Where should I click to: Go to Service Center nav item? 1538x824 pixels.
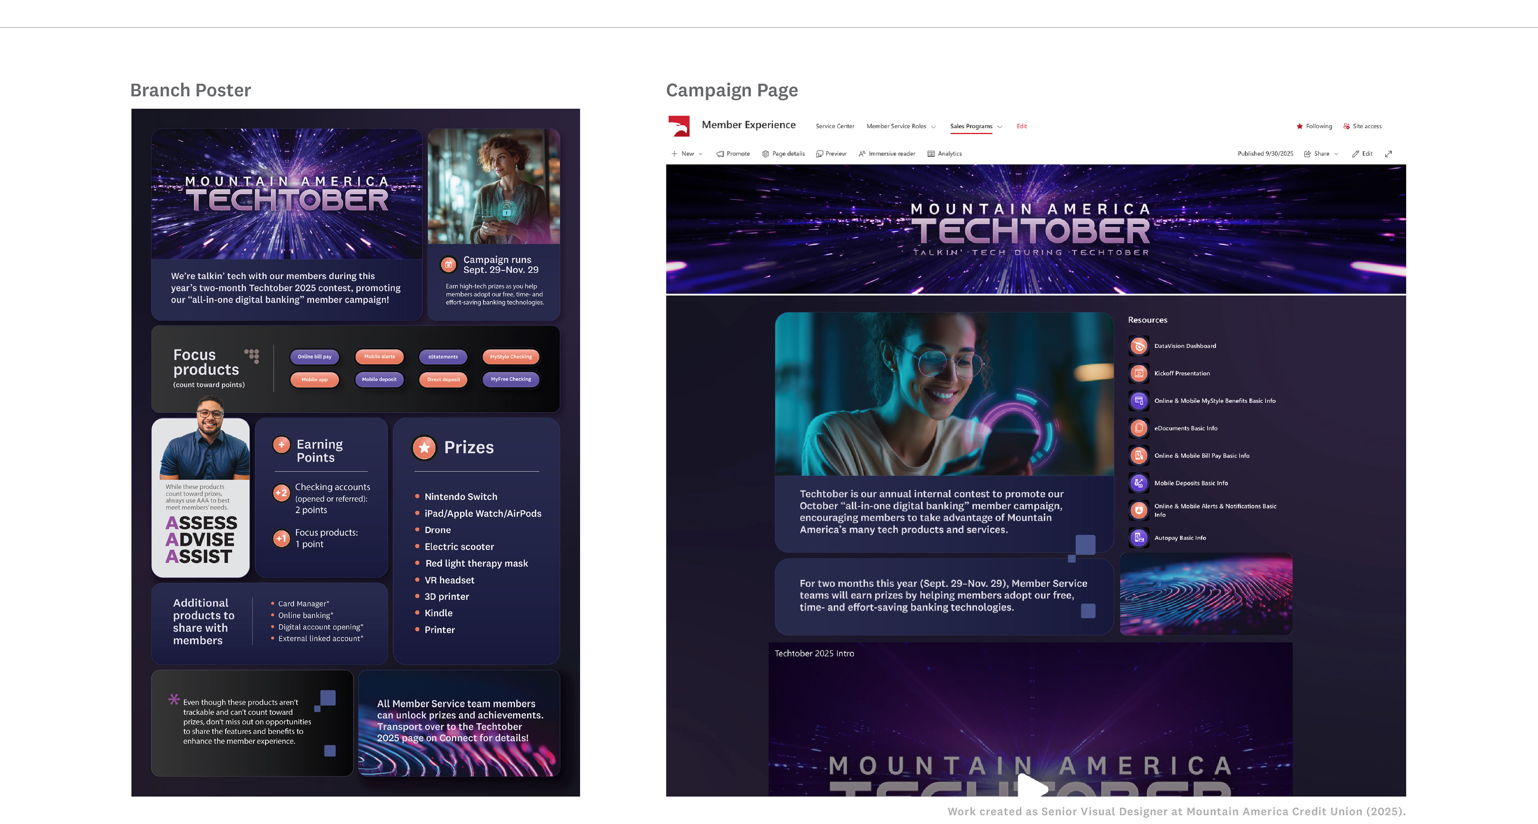pos(835,126)
